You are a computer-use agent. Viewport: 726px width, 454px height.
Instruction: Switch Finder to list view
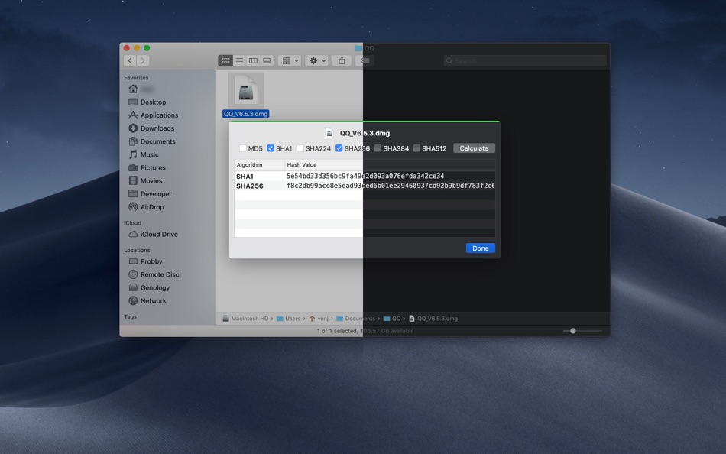(239, 60)
